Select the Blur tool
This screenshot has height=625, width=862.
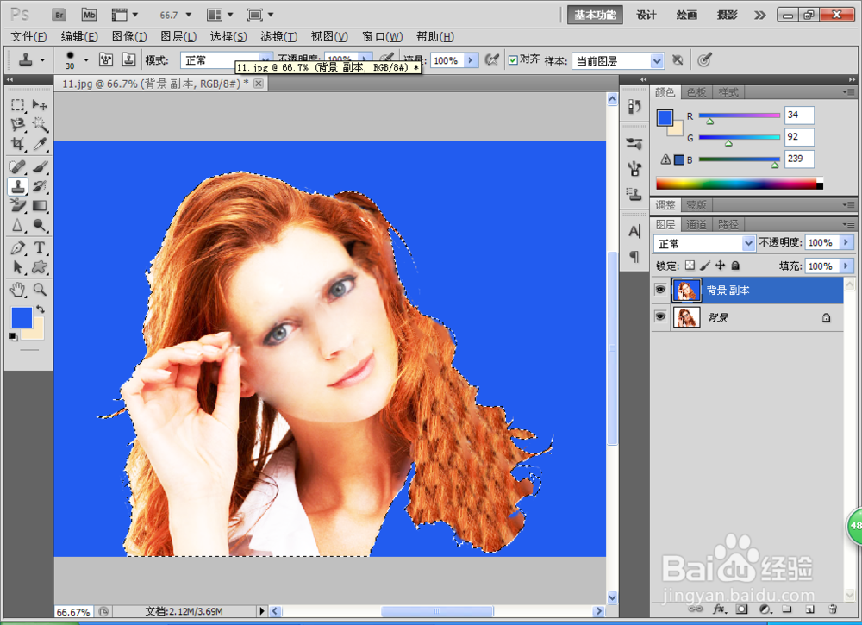pos(17,225)
